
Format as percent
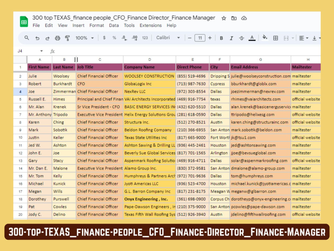coord(114,38)
